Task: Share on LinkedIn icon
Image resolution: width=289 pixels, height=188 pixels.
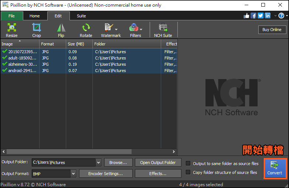Action: pos(268,16)
